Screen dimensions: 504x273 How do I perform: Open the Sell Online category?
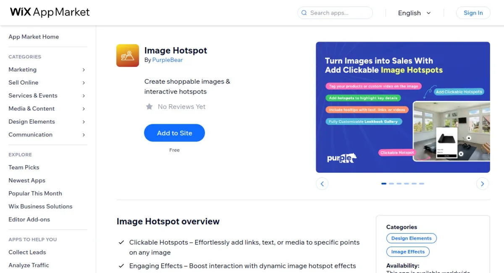24,82
